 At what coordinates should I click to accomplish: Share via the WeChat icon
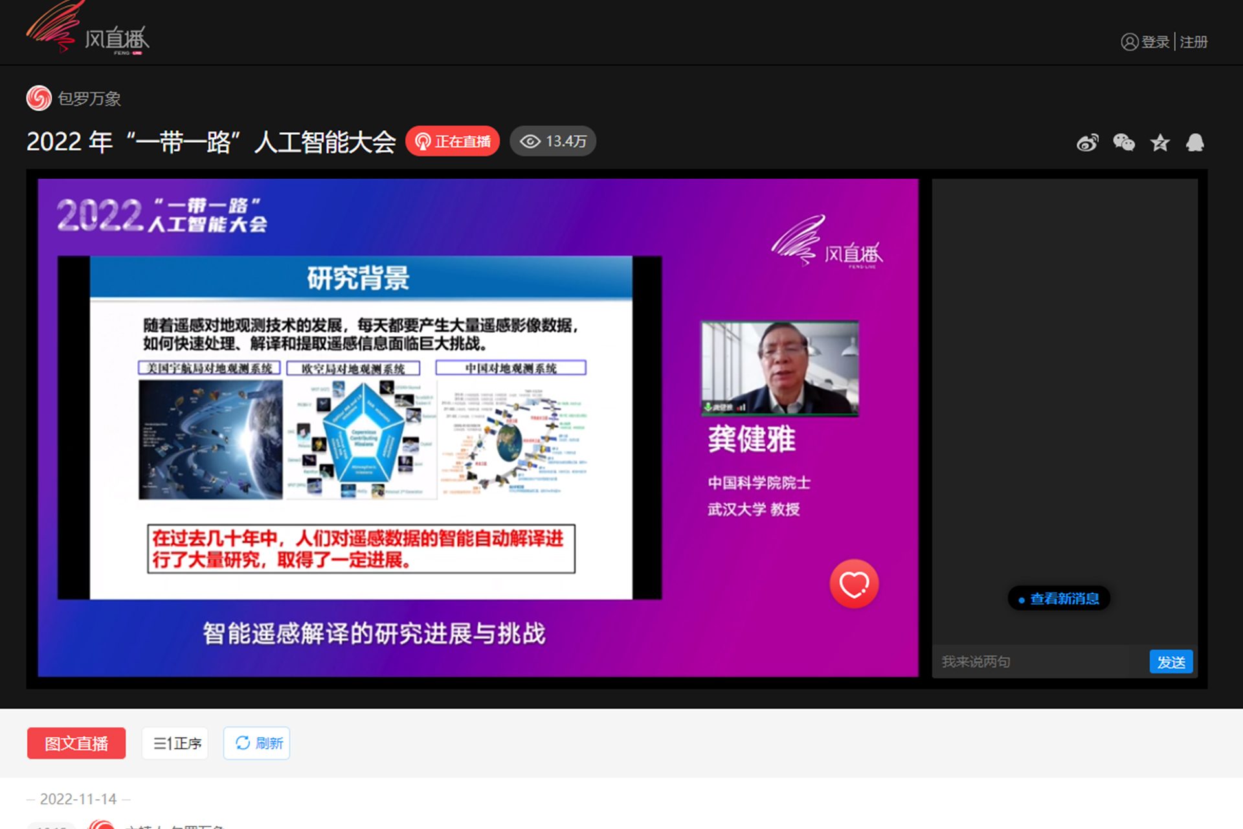[1124, 142]
